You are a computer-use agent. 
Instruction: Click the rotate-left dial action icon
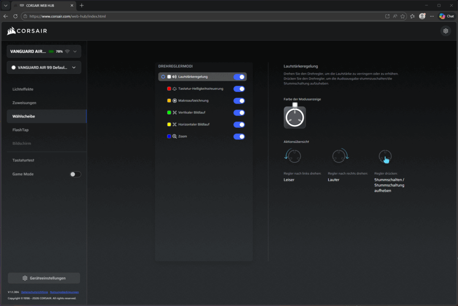(x=293, y=156)
